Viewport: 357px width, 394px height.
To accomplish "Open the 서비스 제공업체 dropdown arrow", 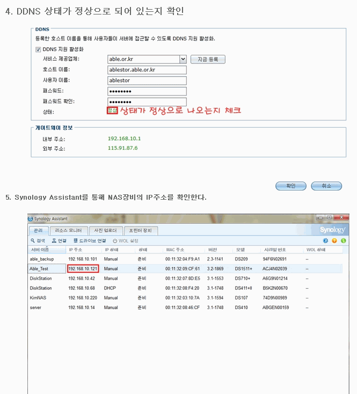I will [x=183, y=59].
